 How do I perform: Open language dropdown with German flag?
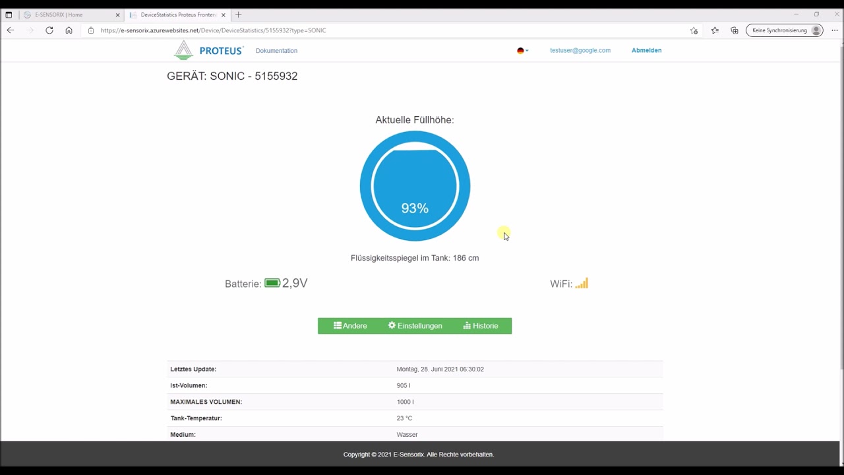pyautogui.click(x=523, y=50)
